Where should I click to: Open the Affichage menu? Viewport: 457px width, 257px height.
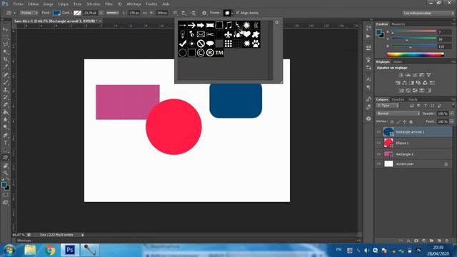click(134, 4)
